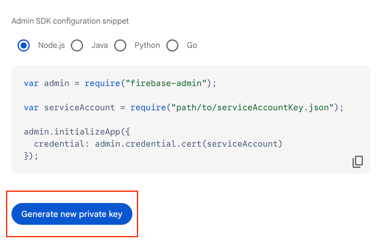Click the closing brace line of the snippet
Viewport: 378px width, 243px height.
pos(30,156)
